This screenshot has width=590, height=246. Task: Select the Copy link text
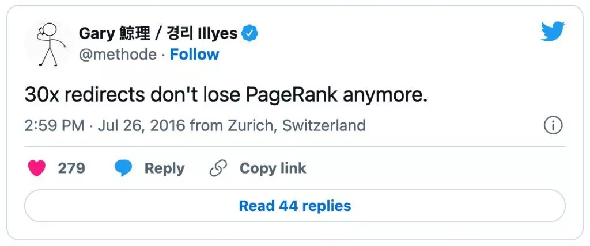click(x=273, y=168)
